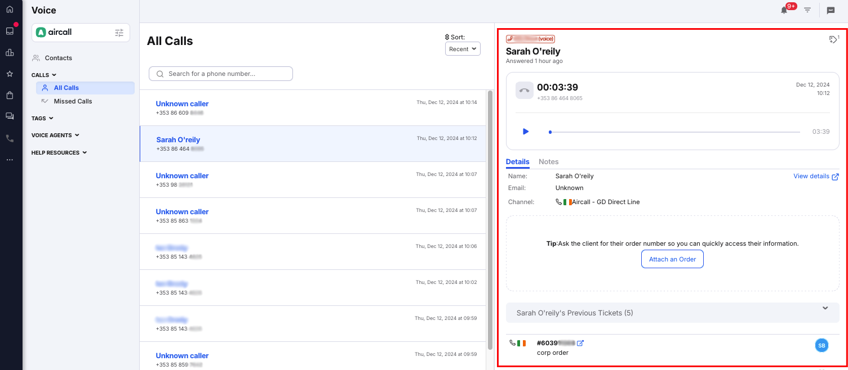848x370 pixels.
Task: Click the 'corp order' ticket subject
Action: (x=553, y=353)
